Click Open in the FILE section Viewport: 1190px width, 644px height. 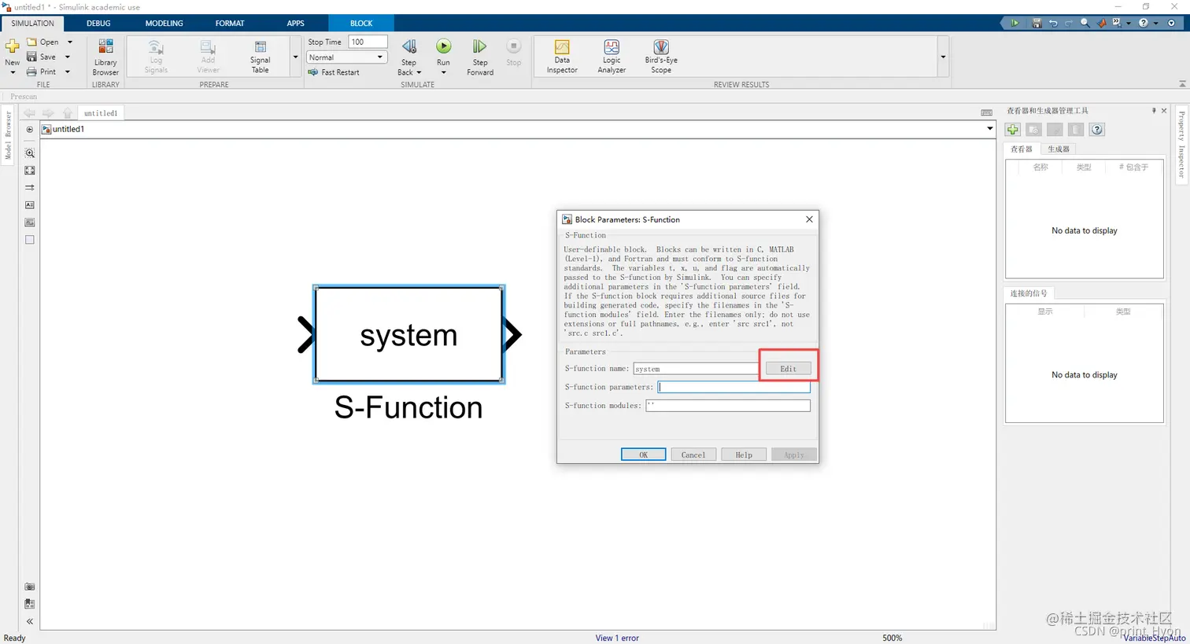click(42, 42)
